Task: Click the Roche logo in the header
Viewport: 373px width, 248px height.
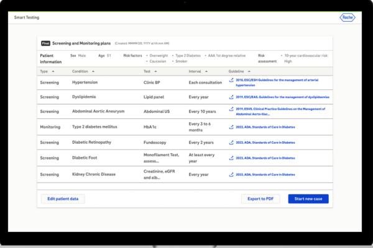Action: (348, 17)
